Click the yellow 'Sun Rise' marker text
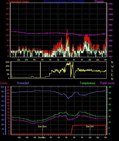Viewport: 119px width, 141px height. (x=42, y=127)
